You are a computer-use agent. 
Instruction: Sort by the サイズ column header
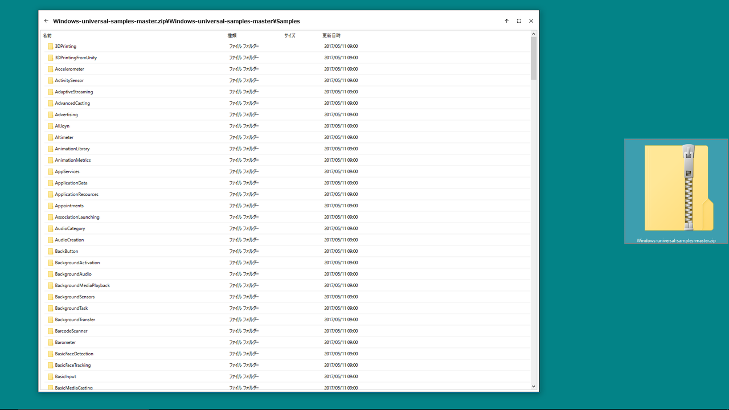290,35
